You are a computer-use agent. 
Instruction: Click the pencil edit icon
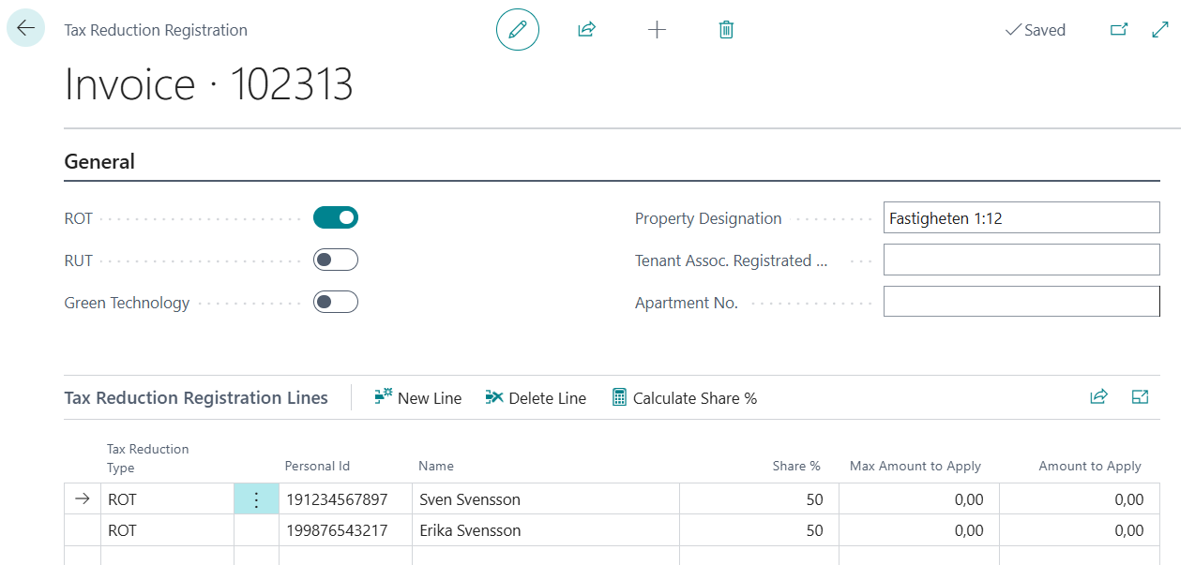[x=518, y=30]
